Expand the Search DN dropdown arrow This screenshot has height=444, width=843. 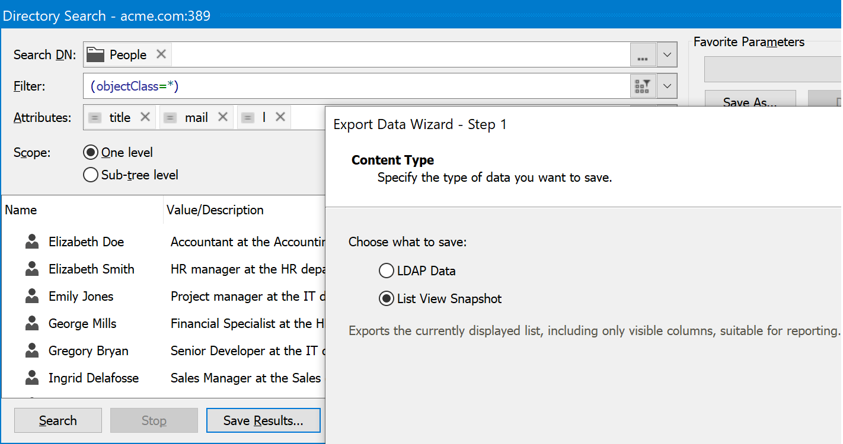(667, 55)
